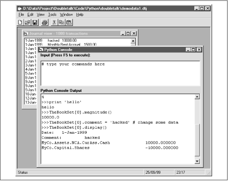Click the console output scroll up arrow
The height and width of the screenshot is (181, 228).
(197, 96)
